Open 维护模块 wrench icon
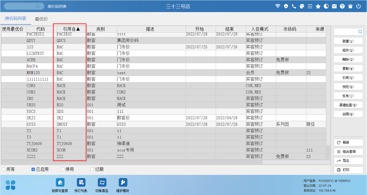This screenshot has height=195, width=367. [x=123, y=185]
